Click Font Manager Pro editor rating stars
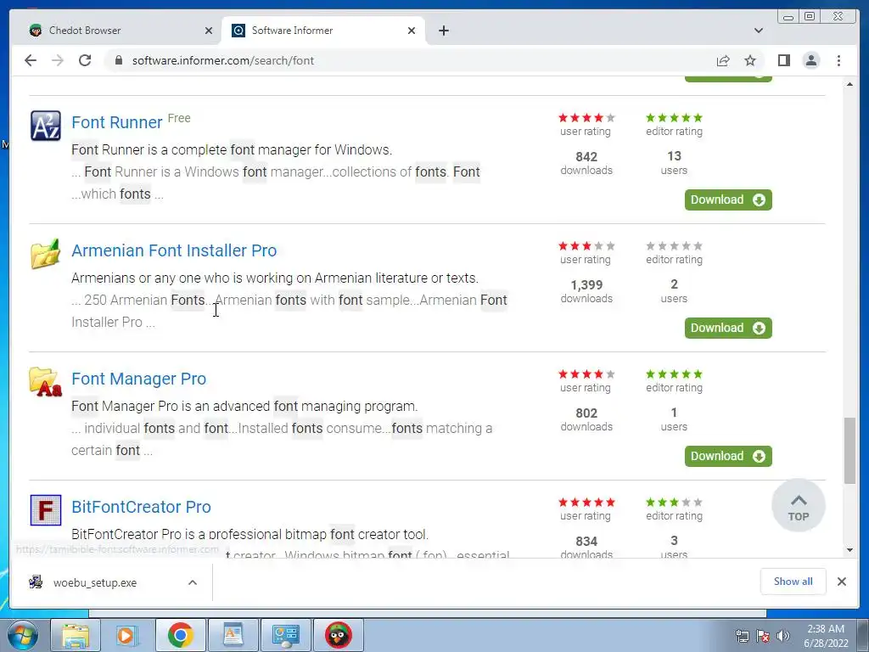The image size is (869, 652). (674, 374)
